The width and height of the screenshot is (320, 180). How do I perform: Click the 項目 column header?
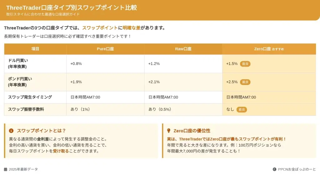click(35, 49)
